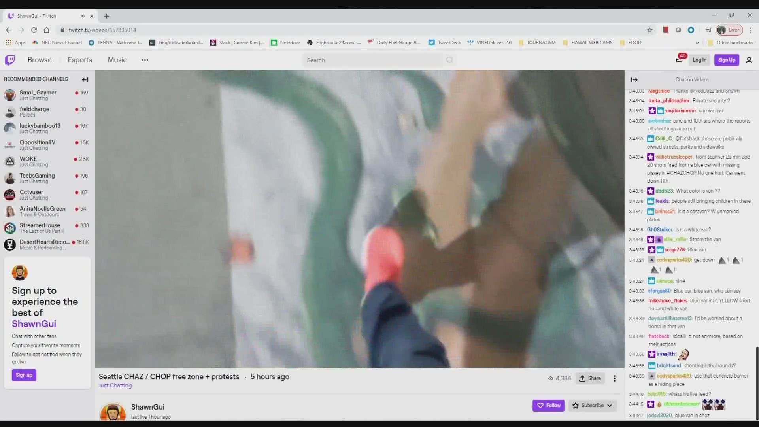Jump to chat timestamp 3:43:33
The image size is (759, 427).
(636, 291)
